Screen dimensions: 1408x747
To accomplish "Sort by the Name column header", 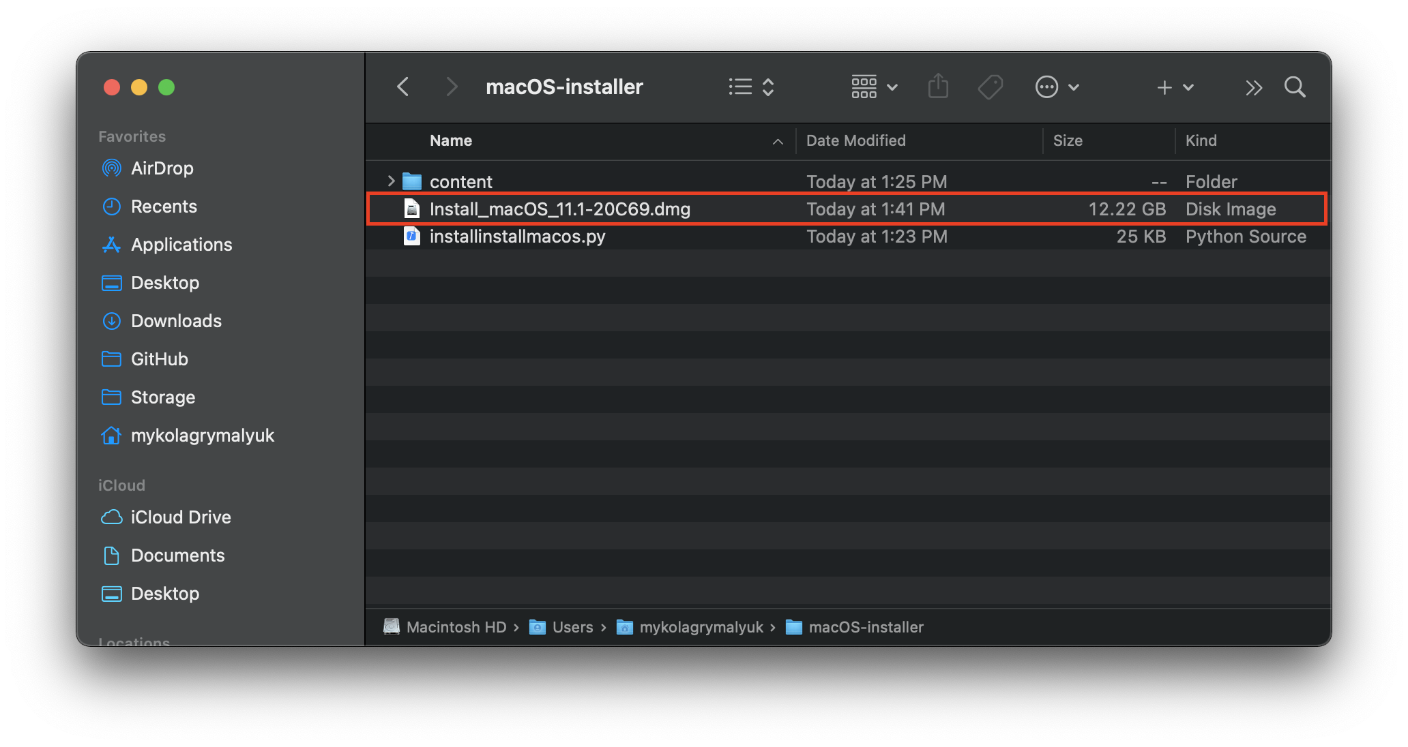I will (451, 140).
